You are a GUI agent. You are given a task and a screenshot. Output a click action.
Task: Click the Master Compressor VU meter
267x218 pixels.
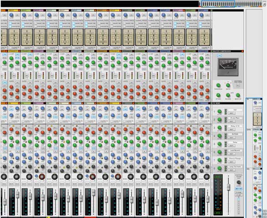tap(228, 67)
